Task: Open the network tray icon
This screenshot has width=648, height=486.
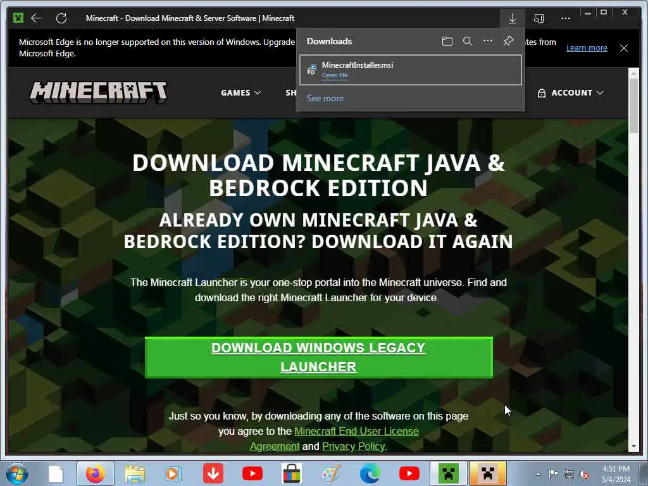Action: [x=569, y=475]
